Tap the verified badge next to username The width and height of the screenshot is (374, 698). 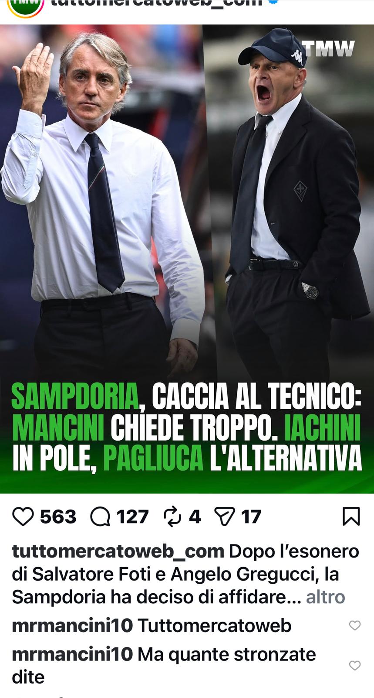pos(273,2)
